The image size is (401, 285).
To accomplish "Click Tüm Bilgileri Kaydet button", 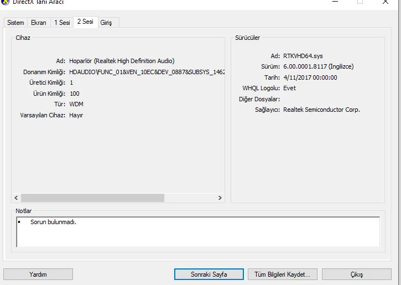I will 282,274.
